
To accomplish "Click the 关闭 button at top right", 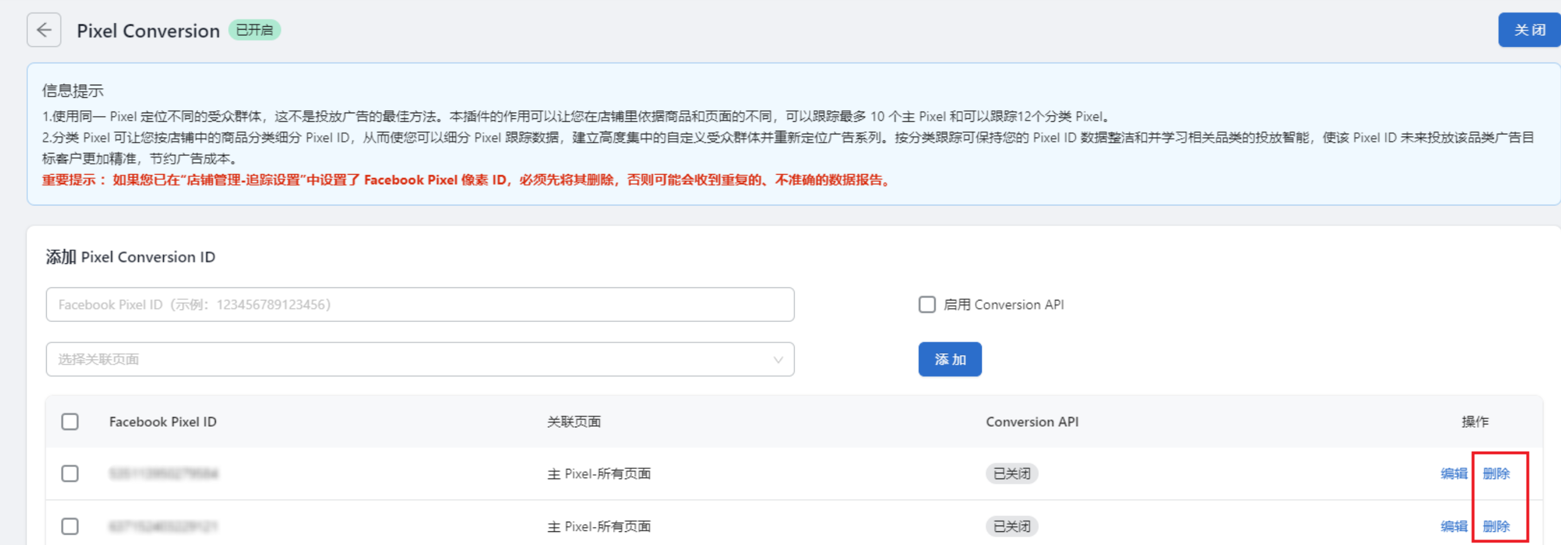I will [1527, 30].
